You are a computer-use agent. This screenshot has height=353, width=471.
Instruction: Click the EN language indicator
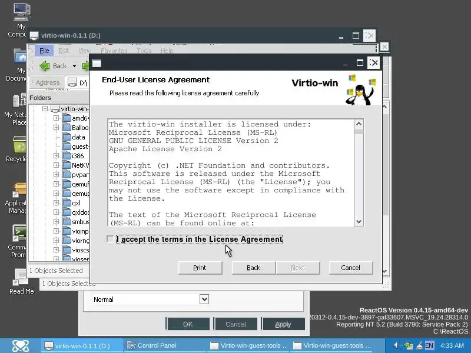point(429,345)
